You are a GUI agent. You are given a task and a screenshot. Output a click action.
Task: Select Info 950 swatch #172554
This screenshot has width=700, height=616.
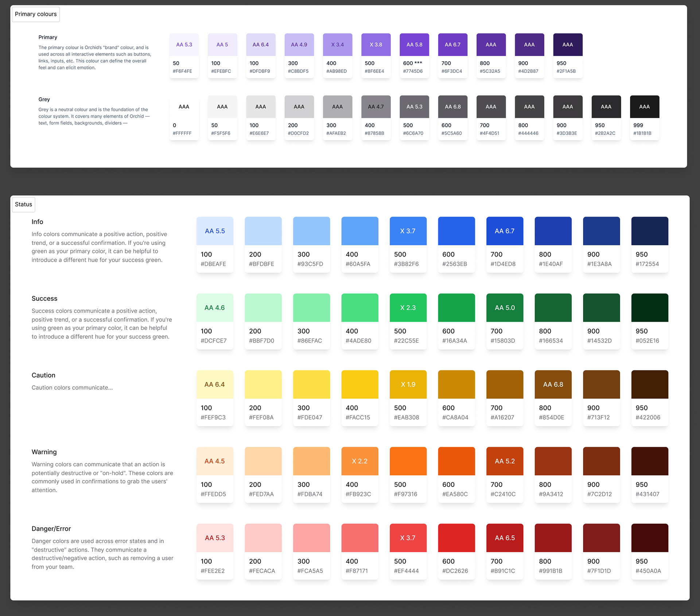point(649,231)
